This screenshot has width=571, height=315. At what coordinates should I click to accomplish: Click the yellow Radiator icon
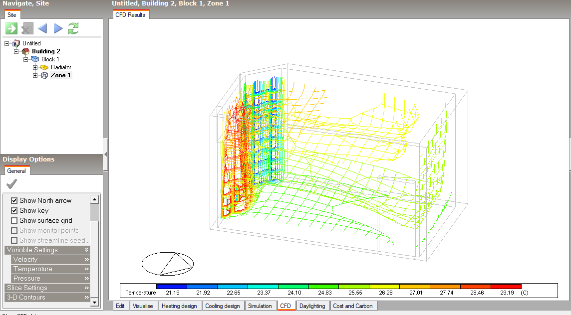pos(44,67)
